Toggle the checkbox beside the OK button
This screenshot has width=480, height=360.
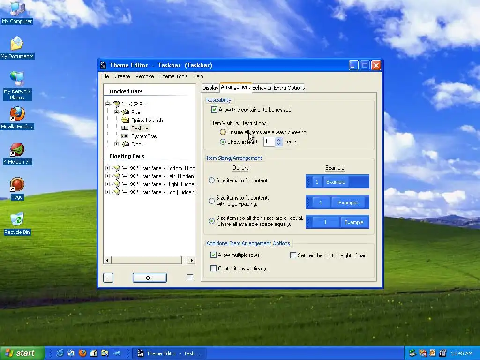point(190,277)
